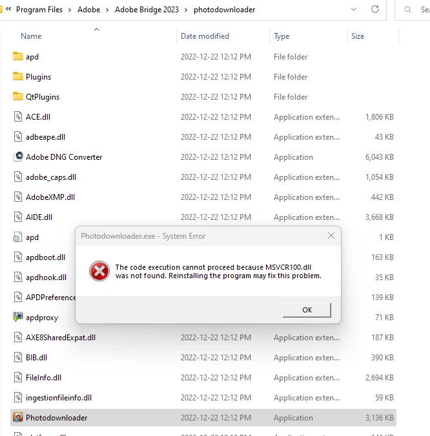Sort by Size column header

click(358, 36)
